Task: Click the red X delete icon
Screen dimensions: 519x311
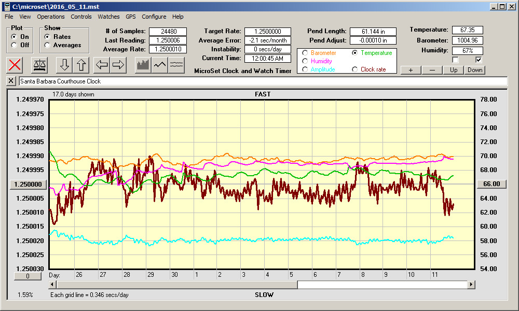Action: [14, 65]
